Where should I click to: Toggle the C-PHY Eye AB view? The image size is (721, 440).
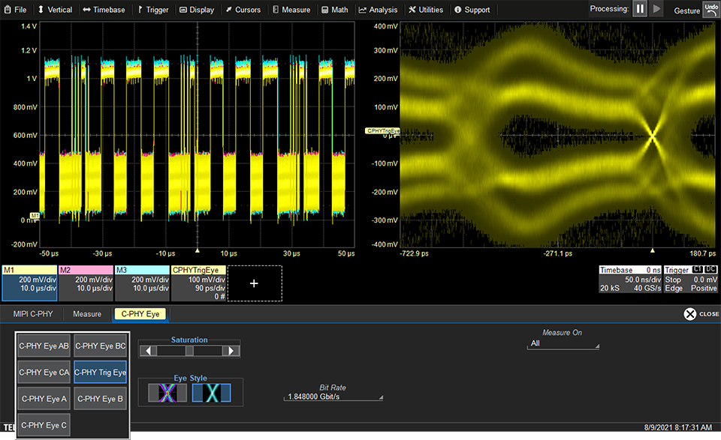tap(44, 346)
